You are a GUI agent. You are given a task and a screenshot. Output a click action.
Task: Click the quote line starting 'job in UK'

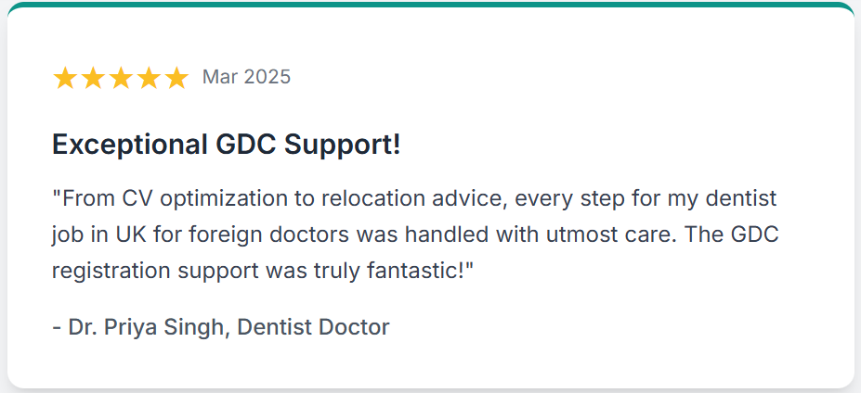416,235
